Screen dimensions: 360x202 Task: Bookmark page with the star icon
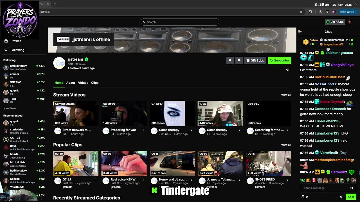301,12
